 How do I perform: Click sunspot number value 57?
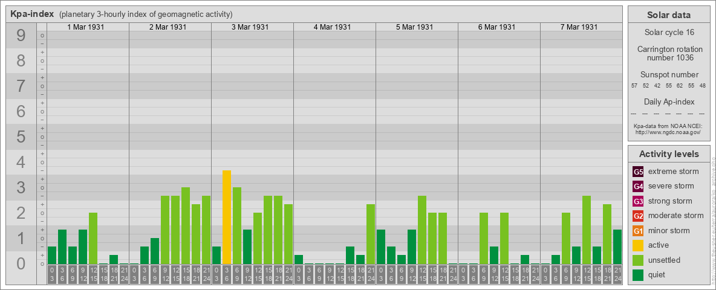[634, 85]
